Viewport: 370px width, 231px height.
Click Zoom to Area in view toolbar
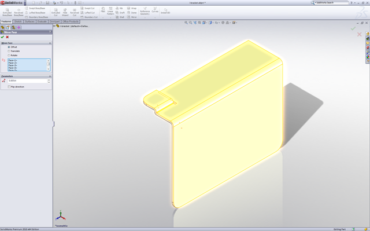[x=190, y=23]
